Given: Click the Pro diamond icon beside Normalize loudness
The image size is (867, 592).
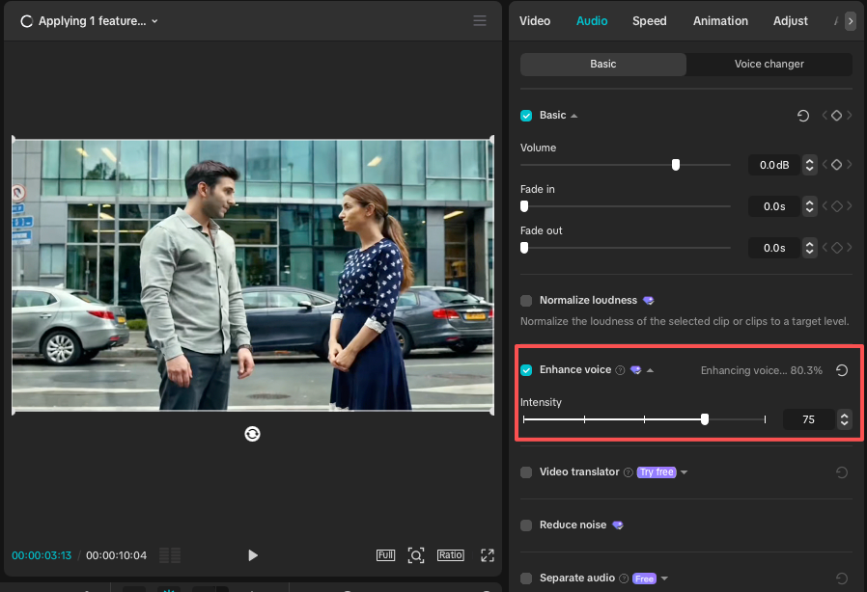Looking at the screenshot, I should tap(648, 300).
